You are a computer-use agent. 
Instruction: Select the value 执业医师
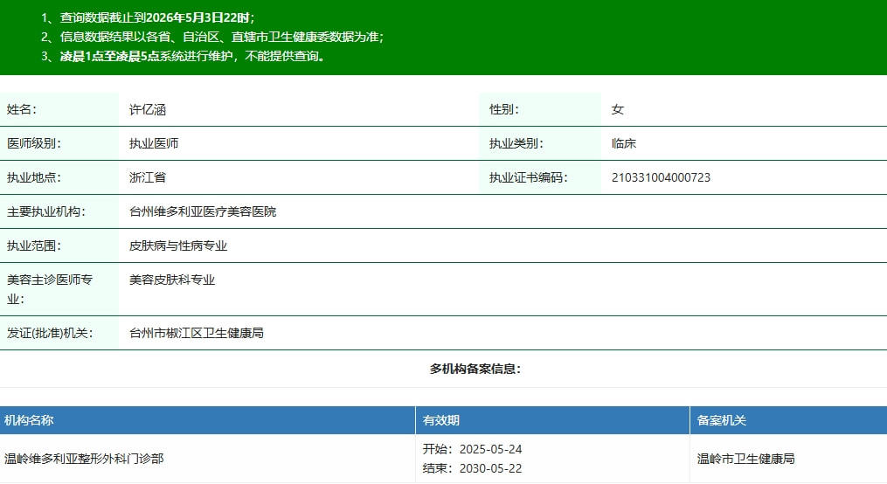(x=154, y=143)
